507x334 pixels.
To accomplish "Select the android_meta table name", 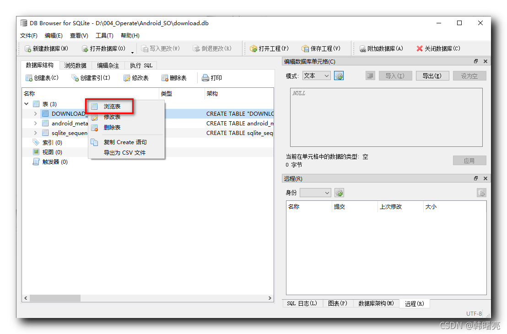I will (x=70, y=123).
